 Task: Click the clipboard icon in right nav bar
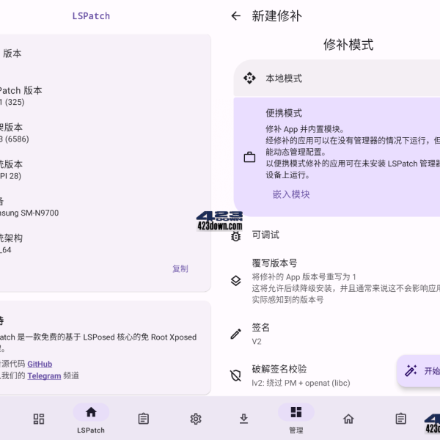(400, 419)
